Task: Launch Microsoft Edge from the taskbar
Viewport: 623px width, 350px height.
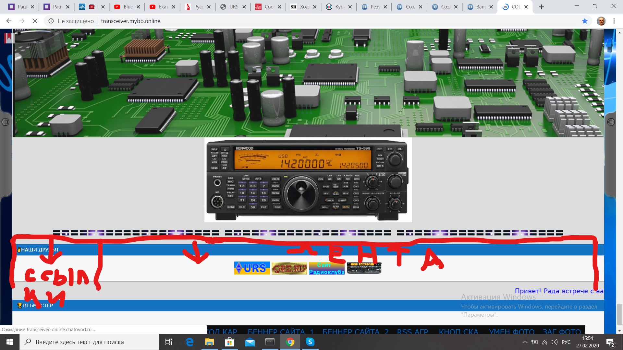Action: [189, 342]
